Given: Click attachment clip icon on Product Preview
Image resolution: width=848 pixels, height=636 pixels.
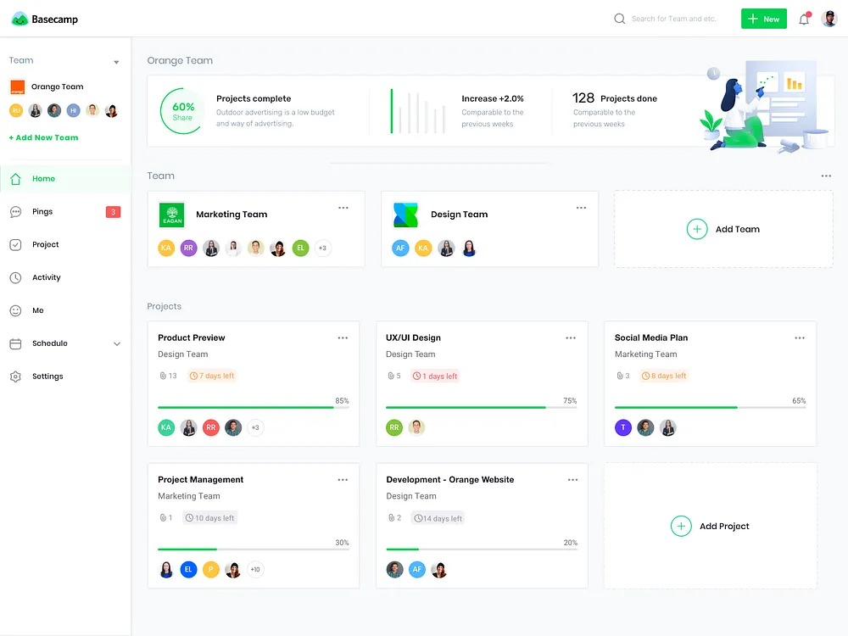Looking at the screenshot, I should pos(163,376).
